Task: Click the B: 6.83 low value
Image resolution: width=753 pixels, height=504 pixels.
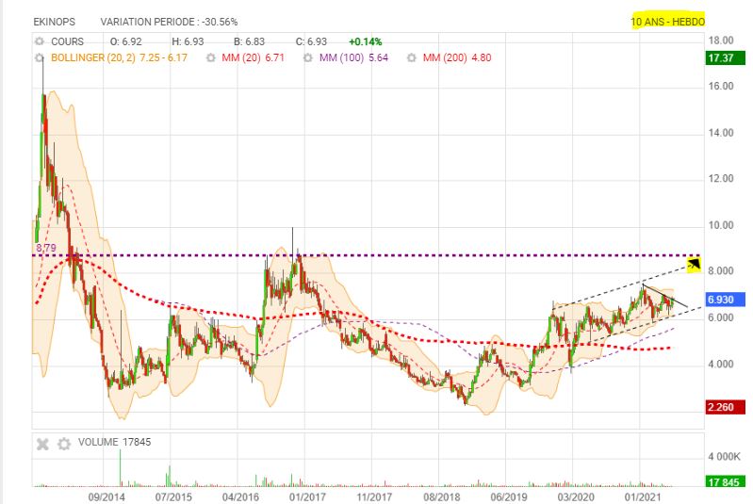Action: [x=249, y=41]
